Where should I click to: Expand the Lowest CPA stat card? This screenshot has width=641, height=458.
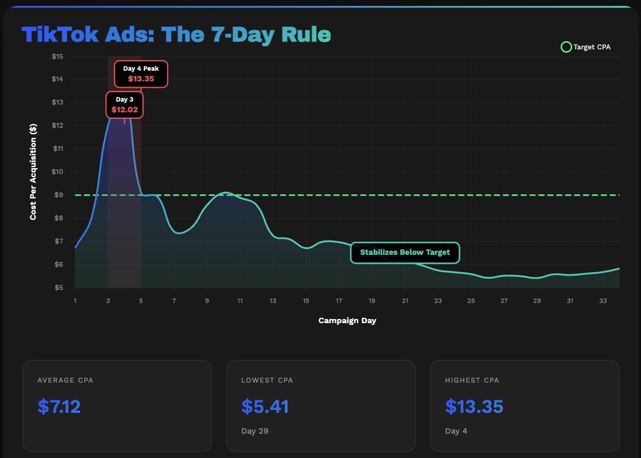coord(321,406)
